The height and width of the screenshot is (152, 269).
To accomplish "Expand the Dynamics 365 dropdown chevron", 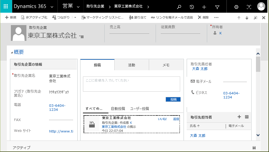I will pos(52,7).
